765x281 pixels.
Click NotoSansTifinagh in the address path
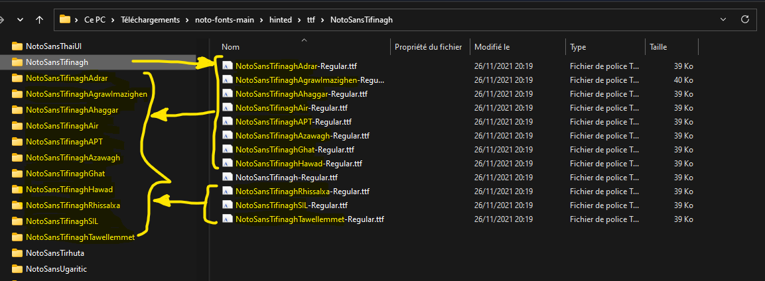click(362, 20)
